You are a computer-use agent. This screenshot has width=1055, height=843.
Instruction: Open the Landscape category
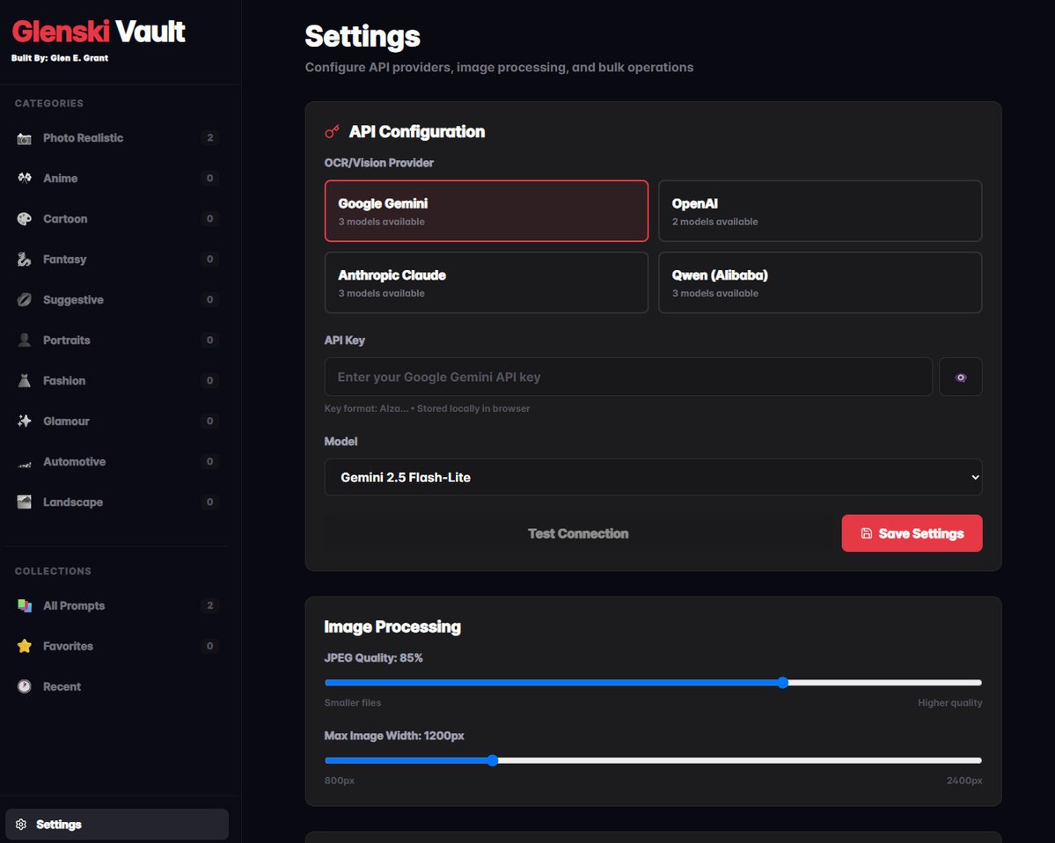[117, 502]
